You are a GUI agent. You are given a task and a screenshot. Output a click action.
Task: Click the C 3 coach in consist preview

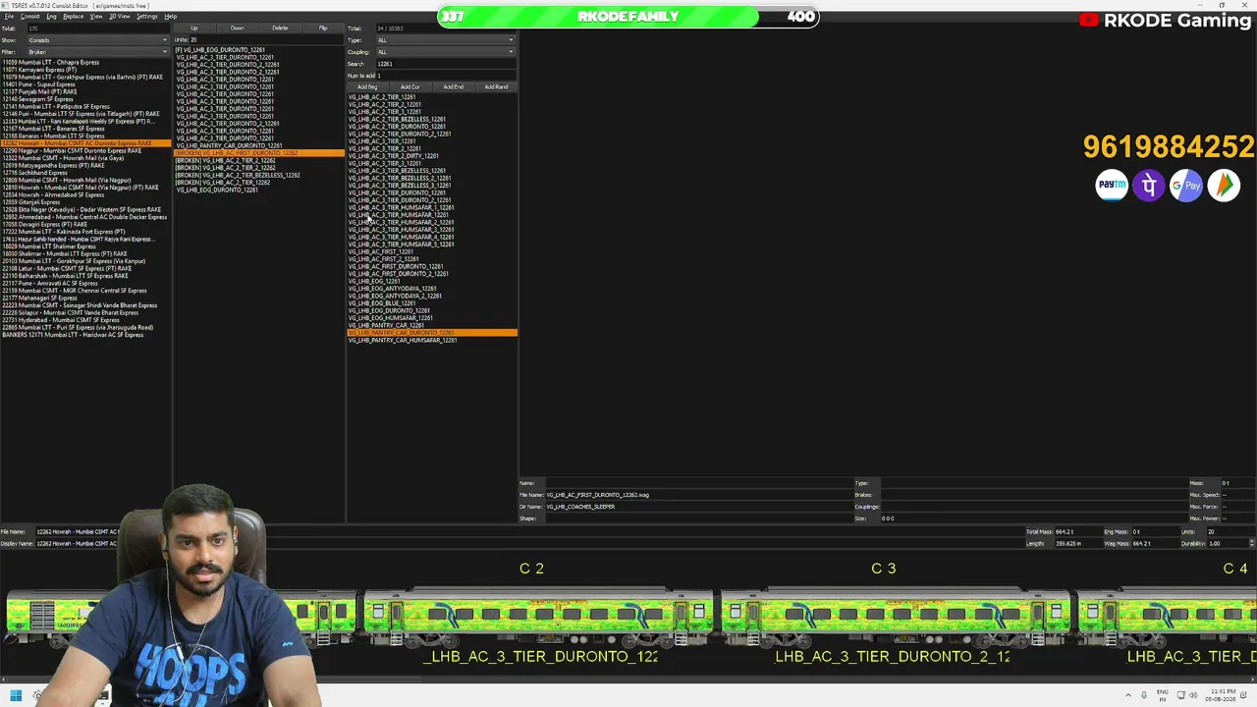click(894, 615)
